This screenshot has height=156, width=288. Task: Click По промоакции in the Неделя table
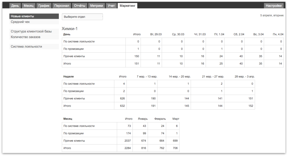pyautogui.click(x=73, y=91)
